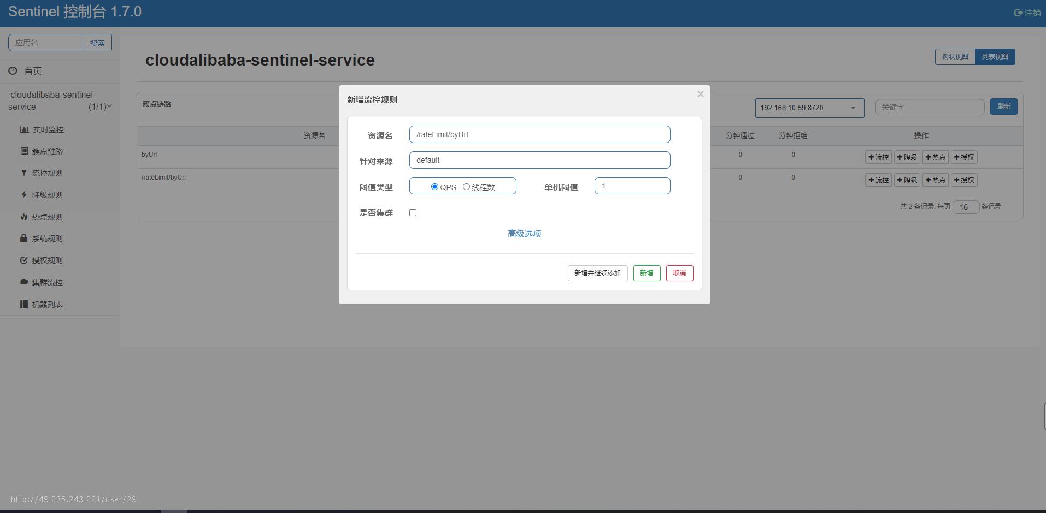
Task: Add 热点 rule for byUrl row
Action: [936, 157]
